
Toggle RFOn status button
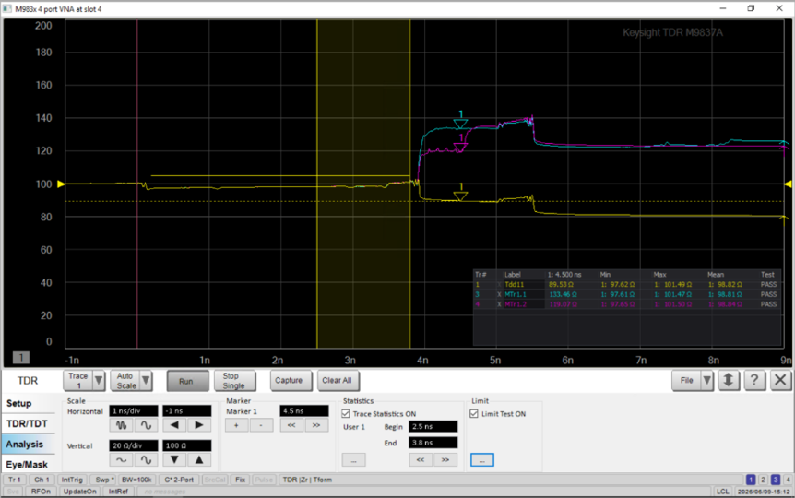click(41, 492)
